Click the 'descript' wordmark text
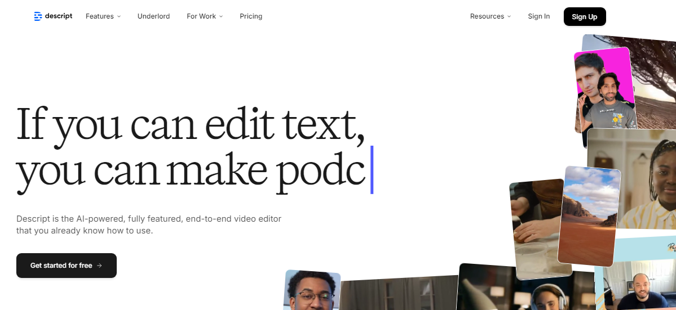 (x=59, y=16)
